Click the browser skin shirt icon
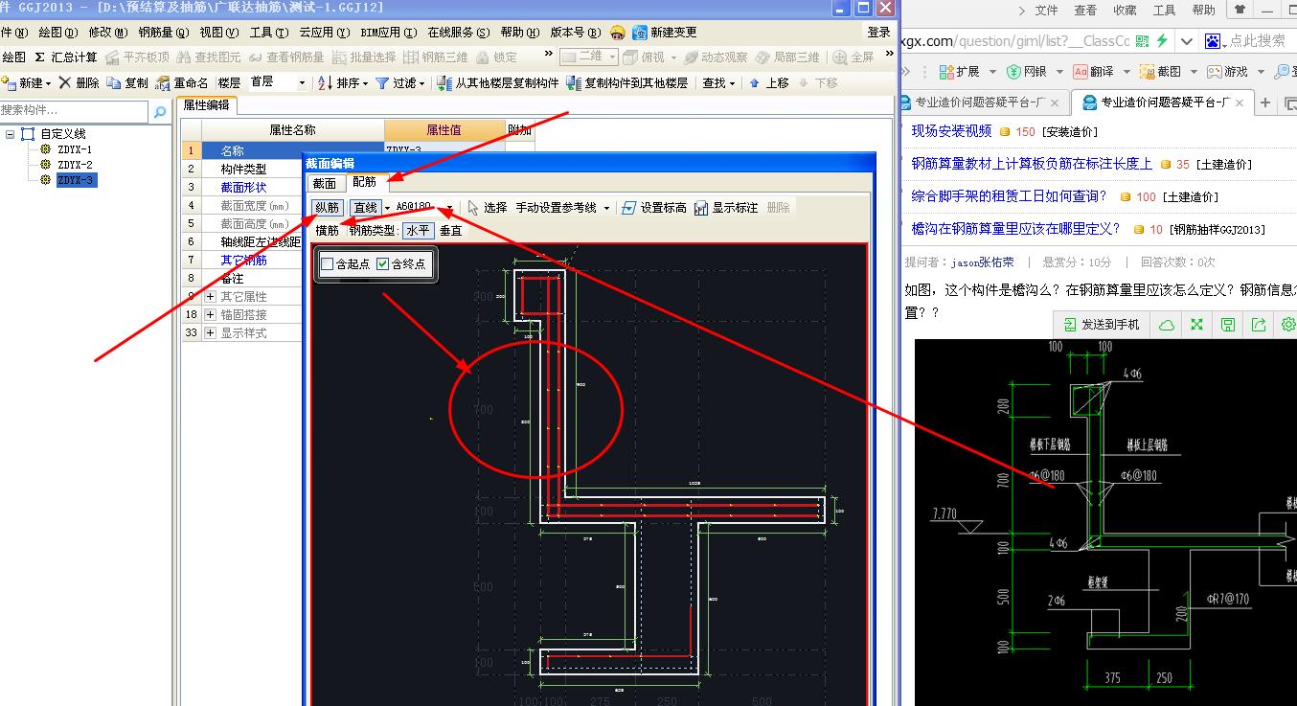 (1240, 10)
